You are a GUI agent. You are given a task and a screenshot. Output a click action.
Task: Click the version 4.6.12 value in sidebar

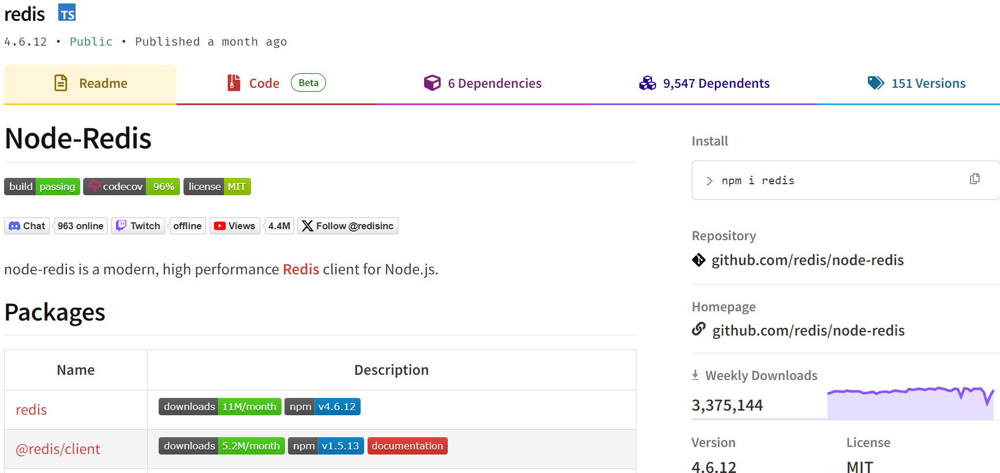714,467
